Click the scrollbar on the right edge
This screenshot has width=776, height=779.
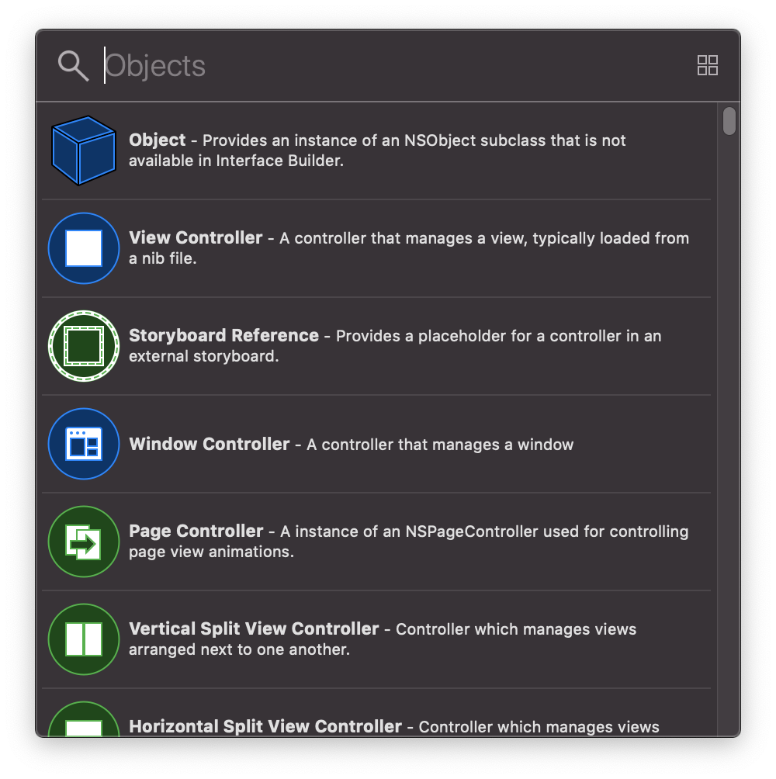pos(728,122)
